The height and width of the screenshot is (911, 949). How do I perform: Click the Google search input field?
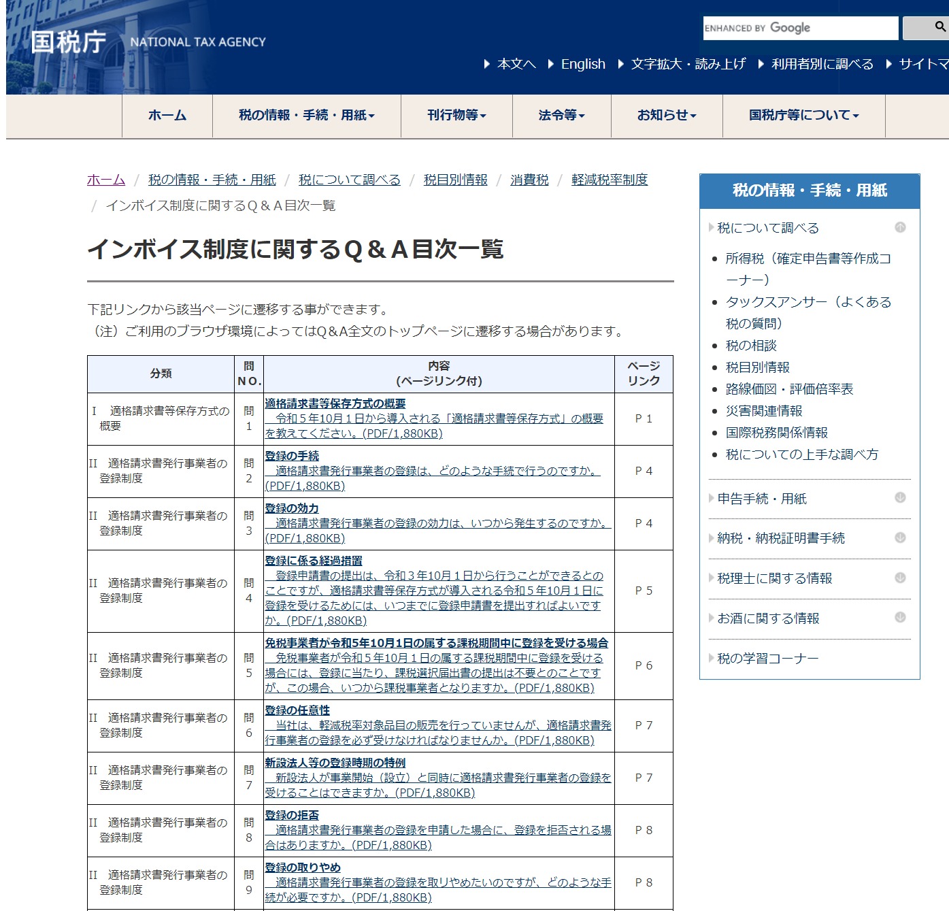click(x=800, y=28)
